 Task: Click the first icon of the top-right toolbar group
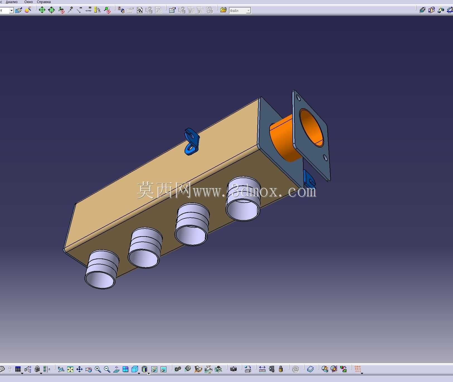coord(422,10)
